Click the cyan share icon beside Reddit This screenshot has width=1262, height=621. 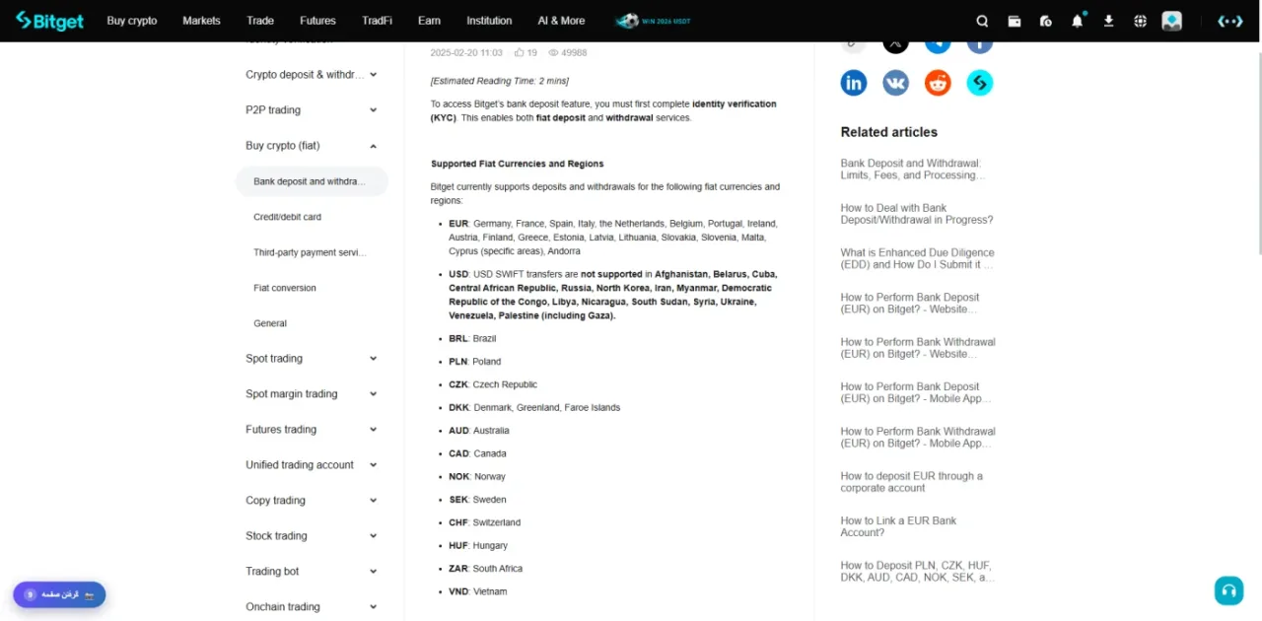pos(979,83)
